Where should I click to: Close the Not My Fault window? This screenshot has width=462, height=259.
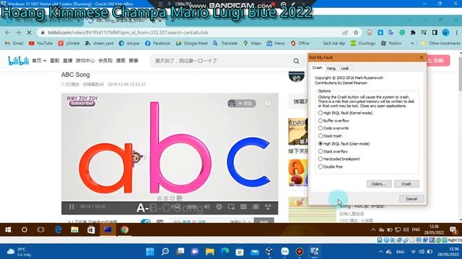(x=422, y=58)
